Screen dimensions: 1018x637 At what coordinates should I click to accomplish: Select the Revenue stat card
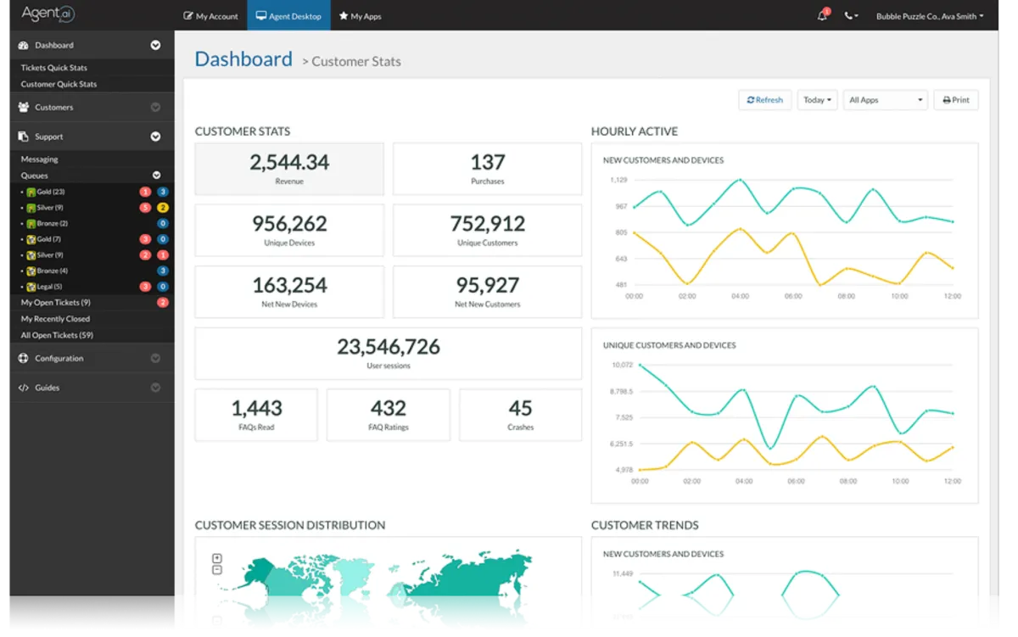click(289, 168)
